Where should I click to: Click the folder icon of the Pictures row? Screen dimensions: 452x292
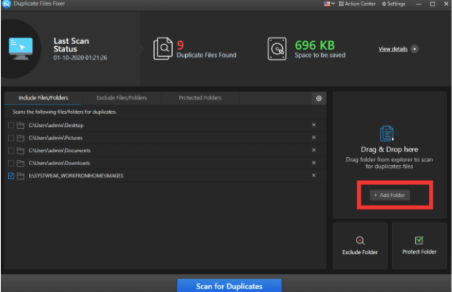(x=20, y=138)
